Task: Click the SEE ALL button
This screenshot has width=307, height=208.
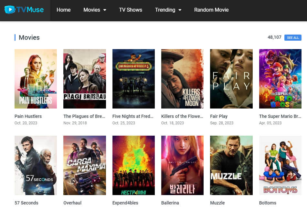Action: pyautogui.click(x=293, y=37)
